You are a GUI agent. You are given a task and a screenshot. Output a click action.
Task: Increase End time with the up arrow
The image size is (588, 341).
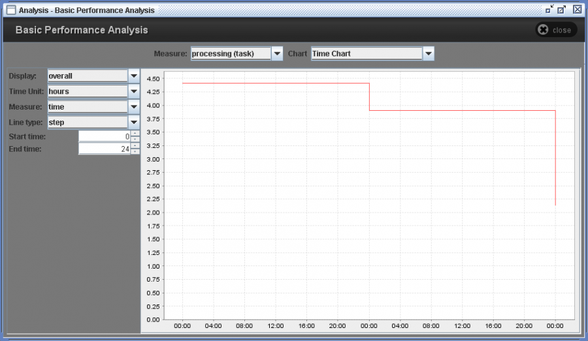coord(135,146)
